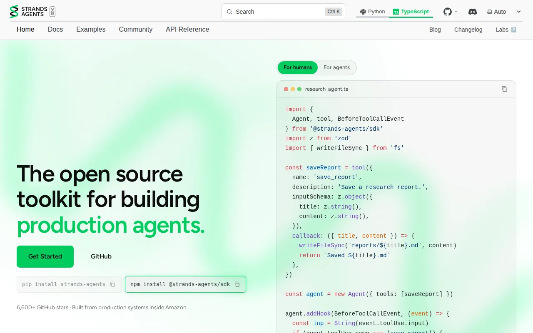533x333 pixels.
Task: Open the Docs nav item
Action: pyautogui.click(x=55, y=30)
